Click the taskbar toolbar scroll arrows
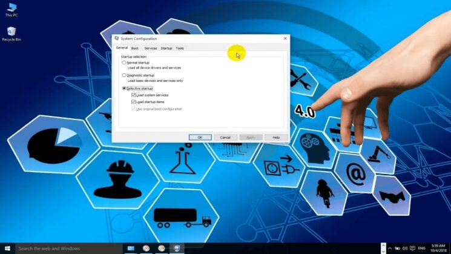This screenshot has width=451, height=254. (383, 248)
